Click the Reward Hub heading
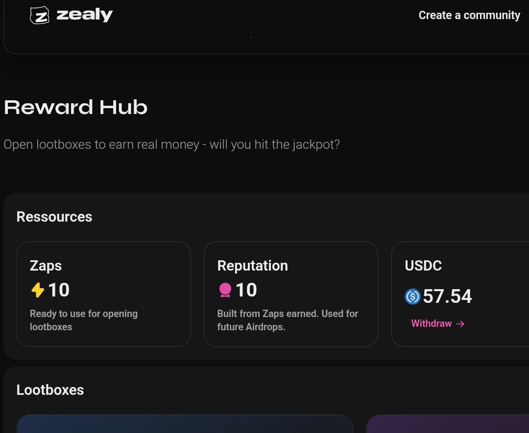The width and height of the screenshot is (529, 433). [x=75, y=108]
